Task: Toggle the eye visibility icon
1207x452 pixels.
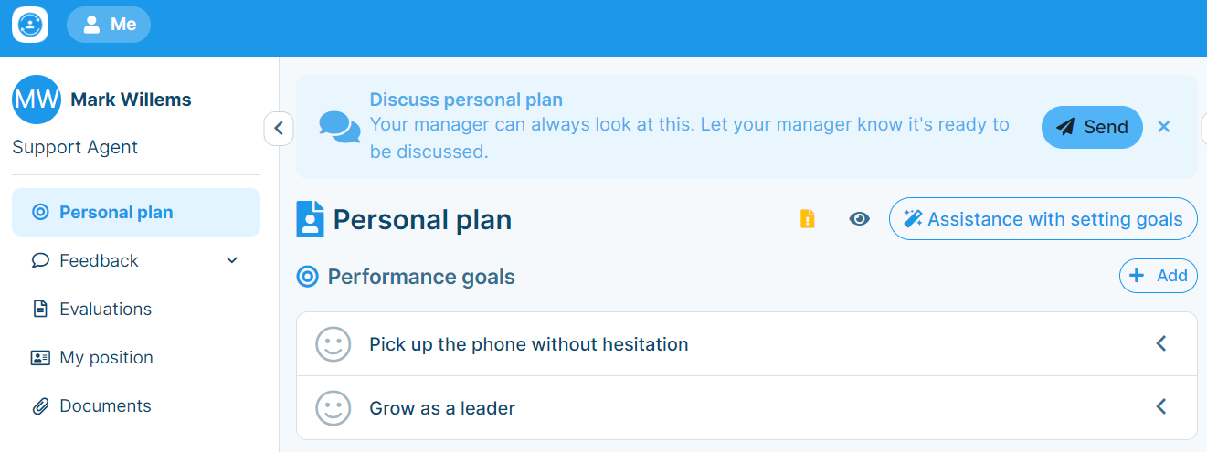Action: (859, 219)
